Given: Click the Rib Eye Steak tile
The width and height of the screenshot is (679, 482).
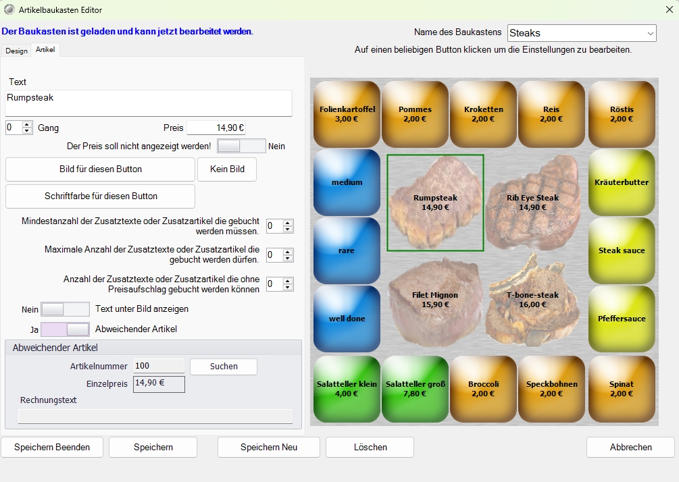Looking at the screenshot, I should tap(533, 203).
